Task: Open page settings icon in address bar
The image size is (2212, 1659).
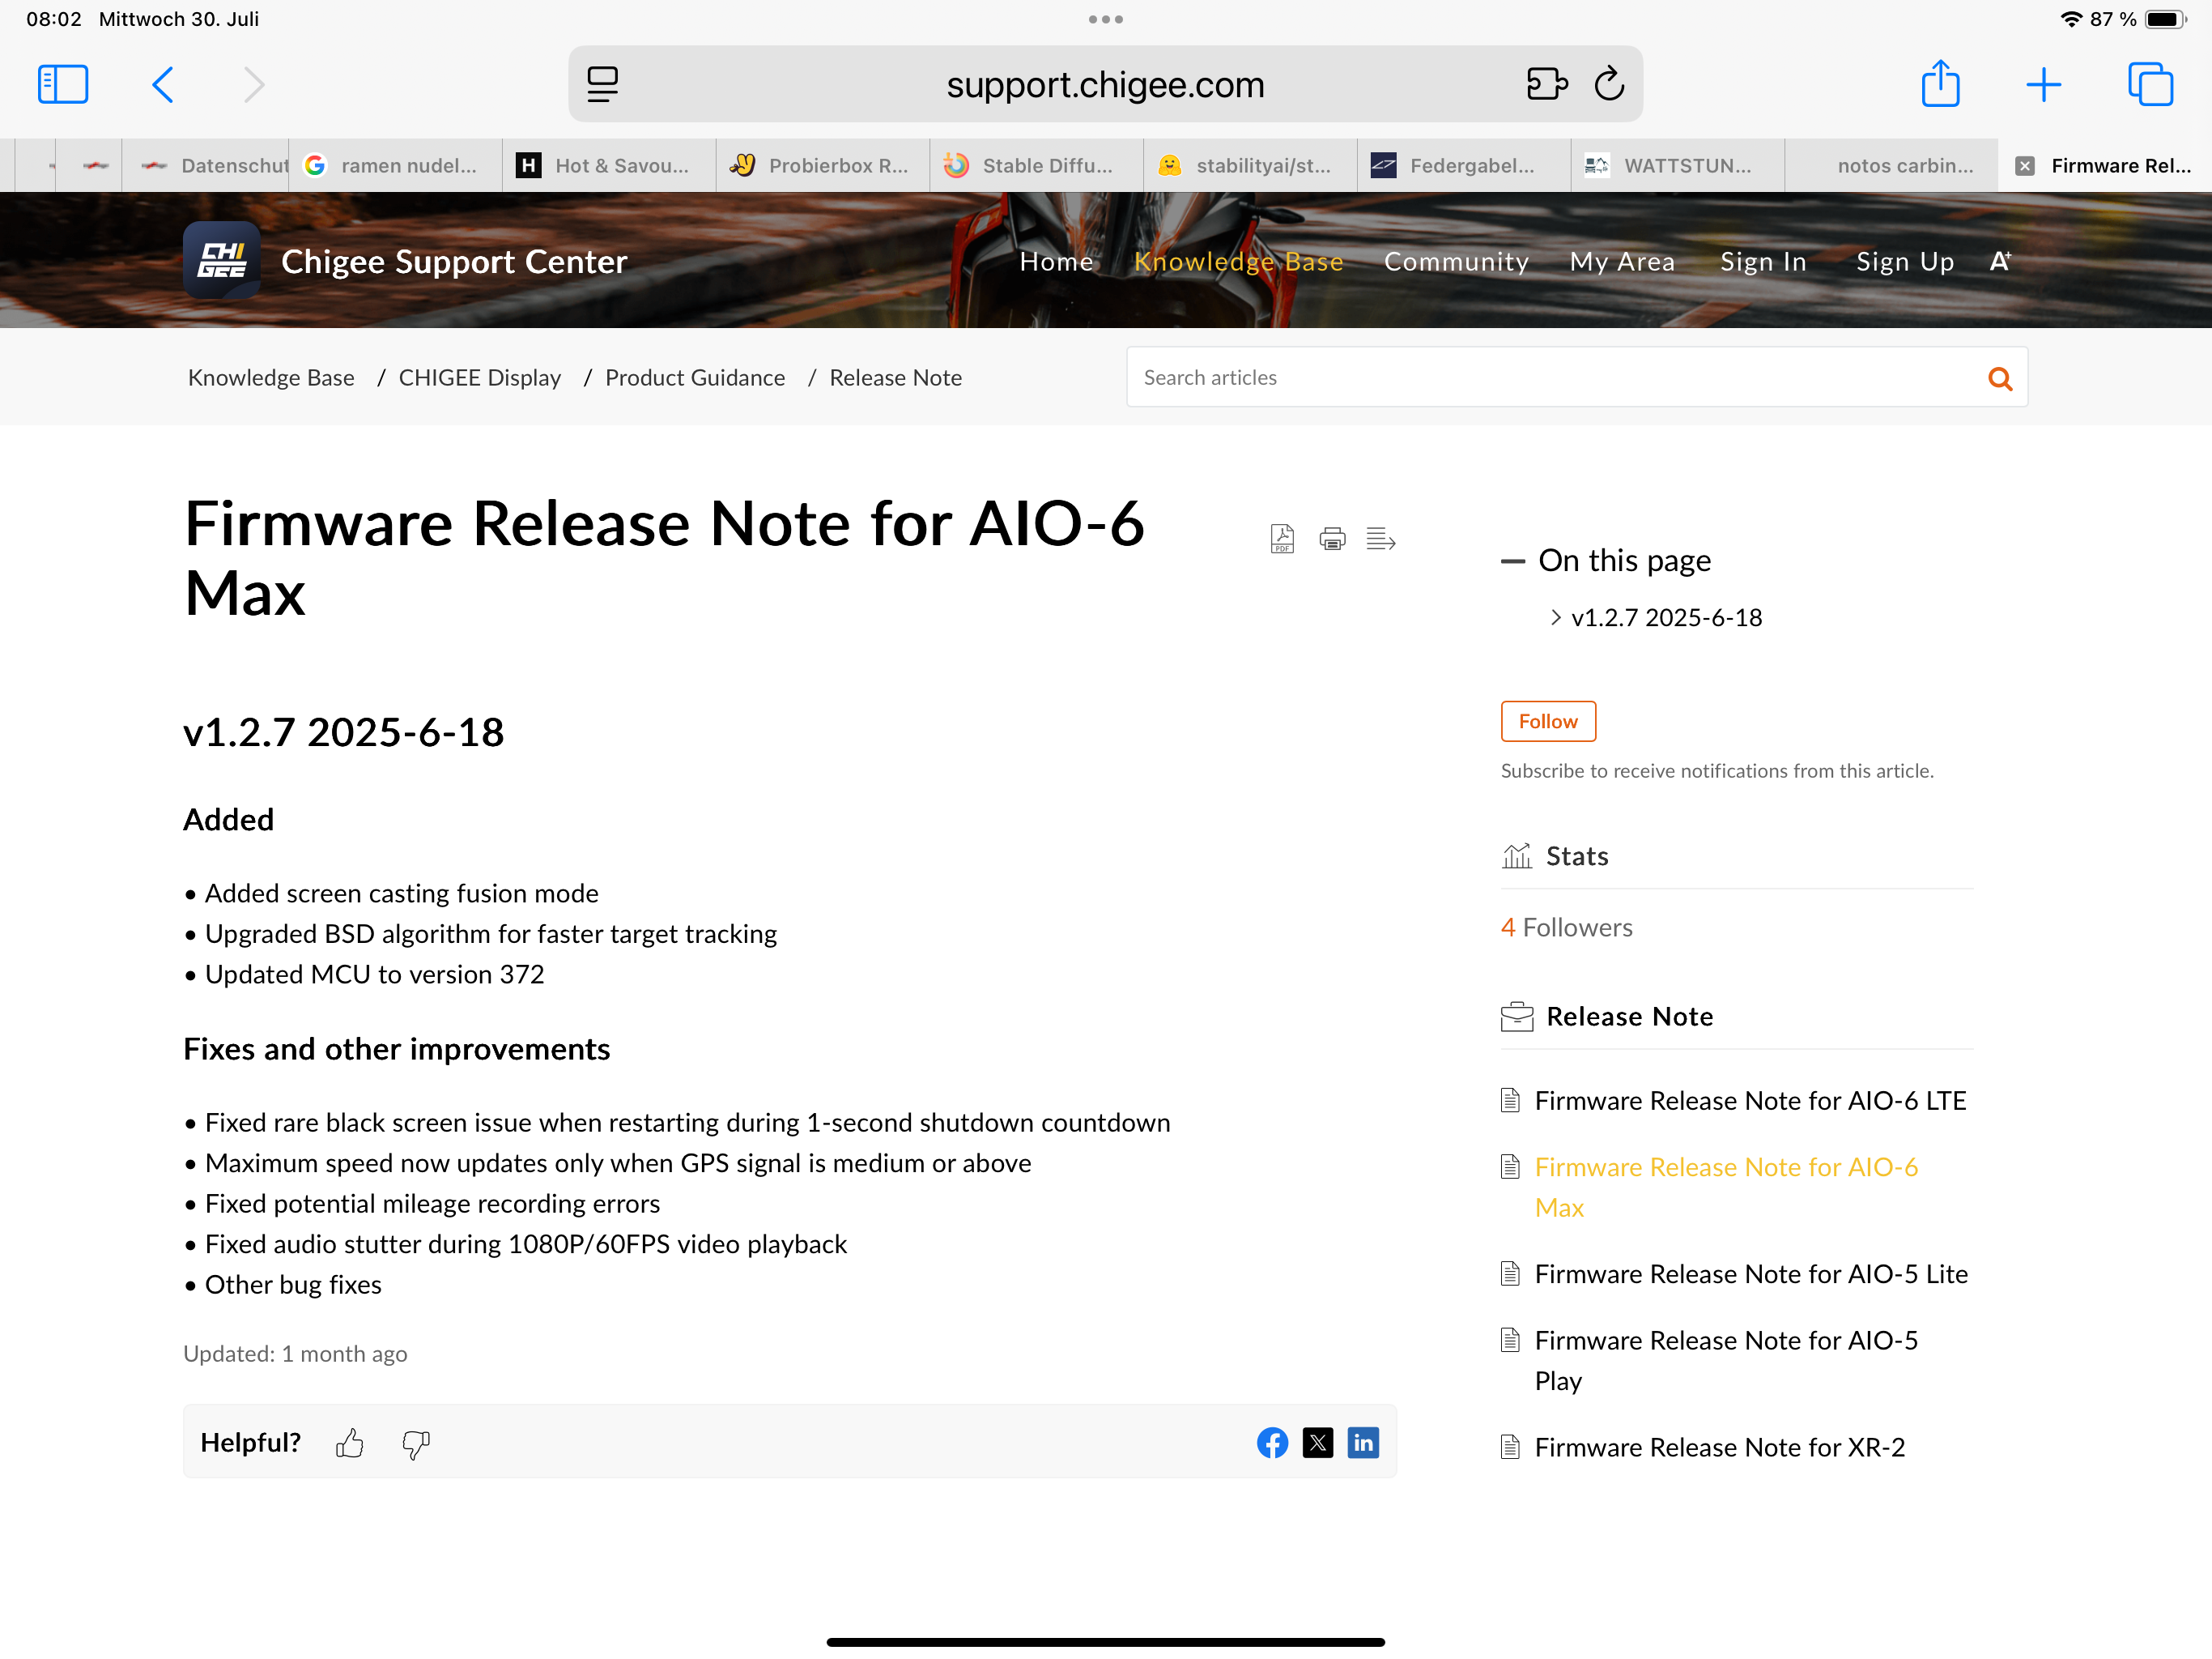Action: pyautogui.click(x=602, y=84)
